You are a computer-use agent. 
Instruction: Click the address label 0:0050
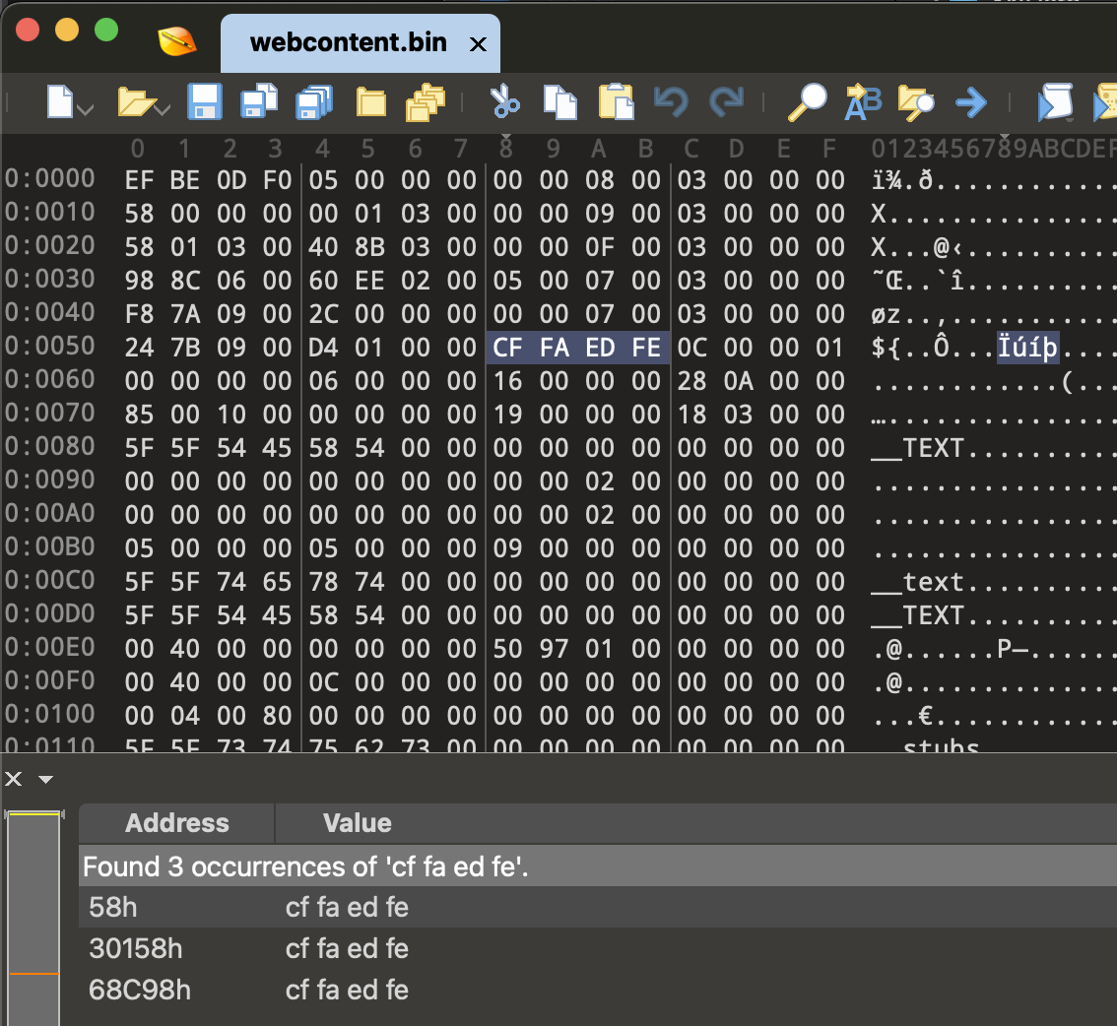[x=50, y=346]
